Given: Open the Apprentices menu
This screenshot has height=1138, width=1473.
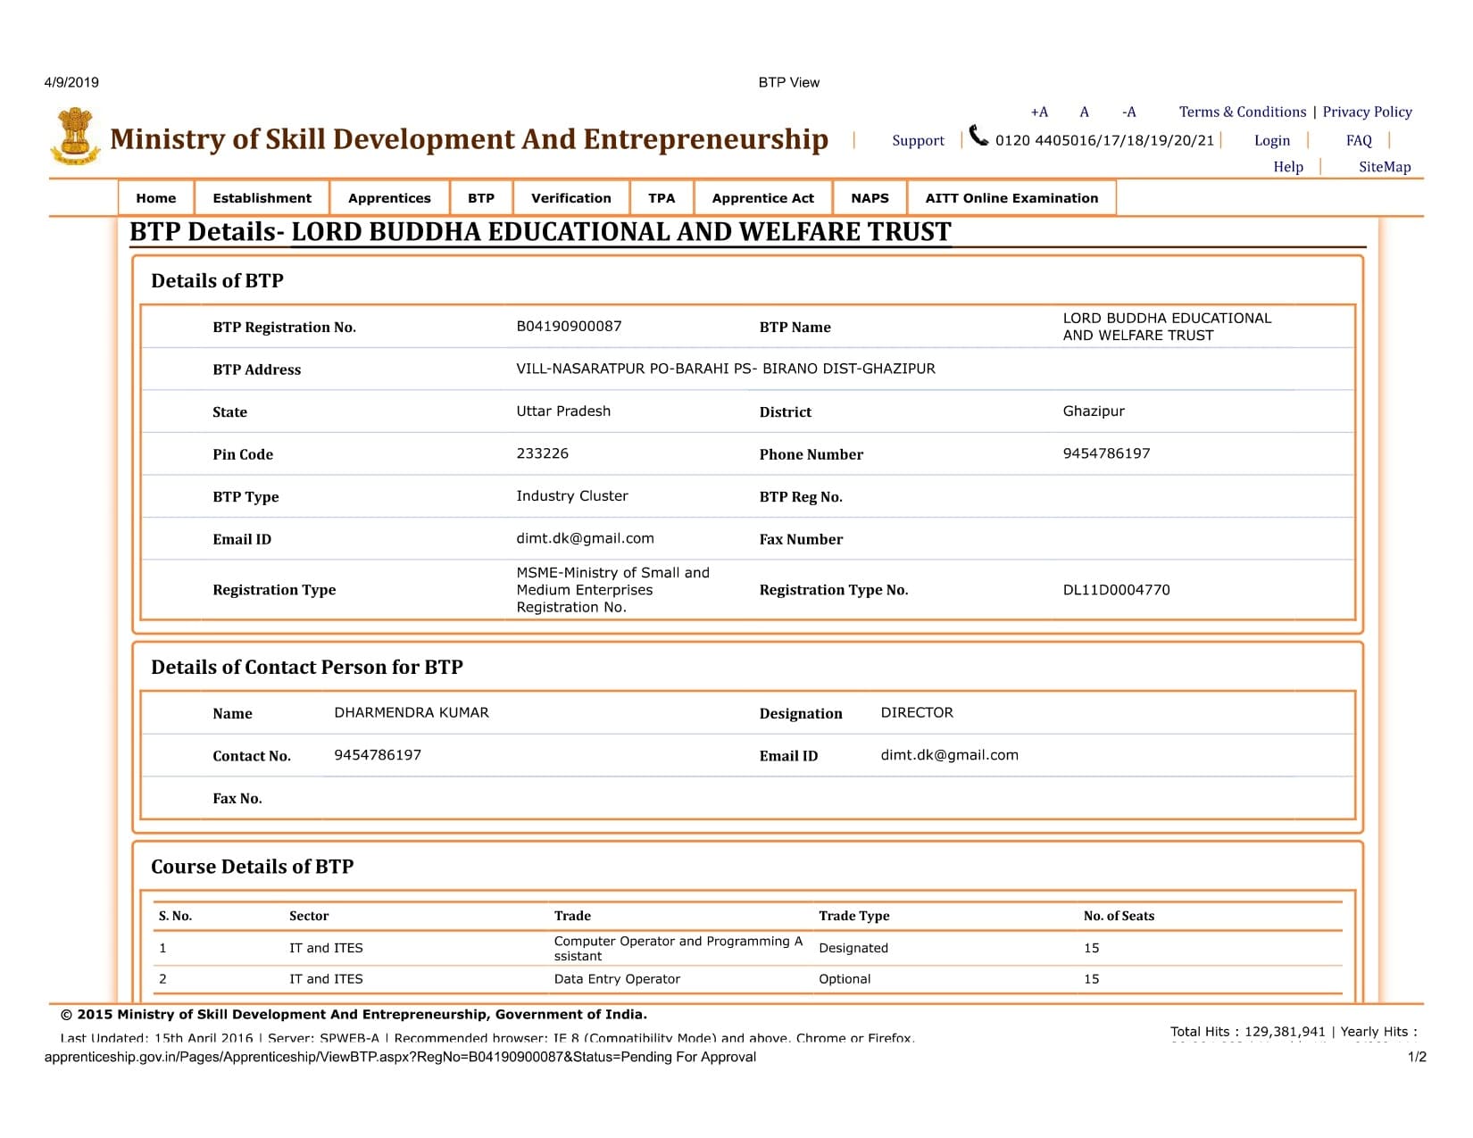Looking at the screenshot, I should point(389,198).
